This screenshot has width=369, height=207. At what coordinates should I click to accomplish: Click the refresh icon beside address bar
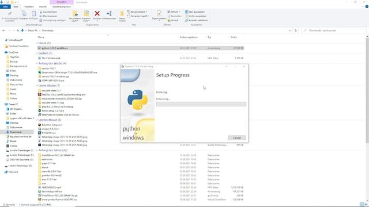(x=296, y=30)
